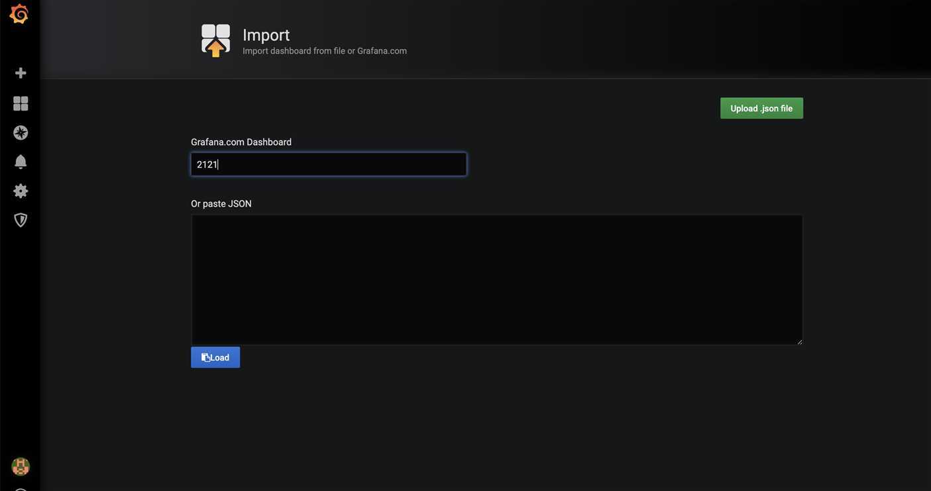The height and width of the screenshot is (491, 931).
Task: Open the Create plus menu in sidebar
Action: (21, 73)
